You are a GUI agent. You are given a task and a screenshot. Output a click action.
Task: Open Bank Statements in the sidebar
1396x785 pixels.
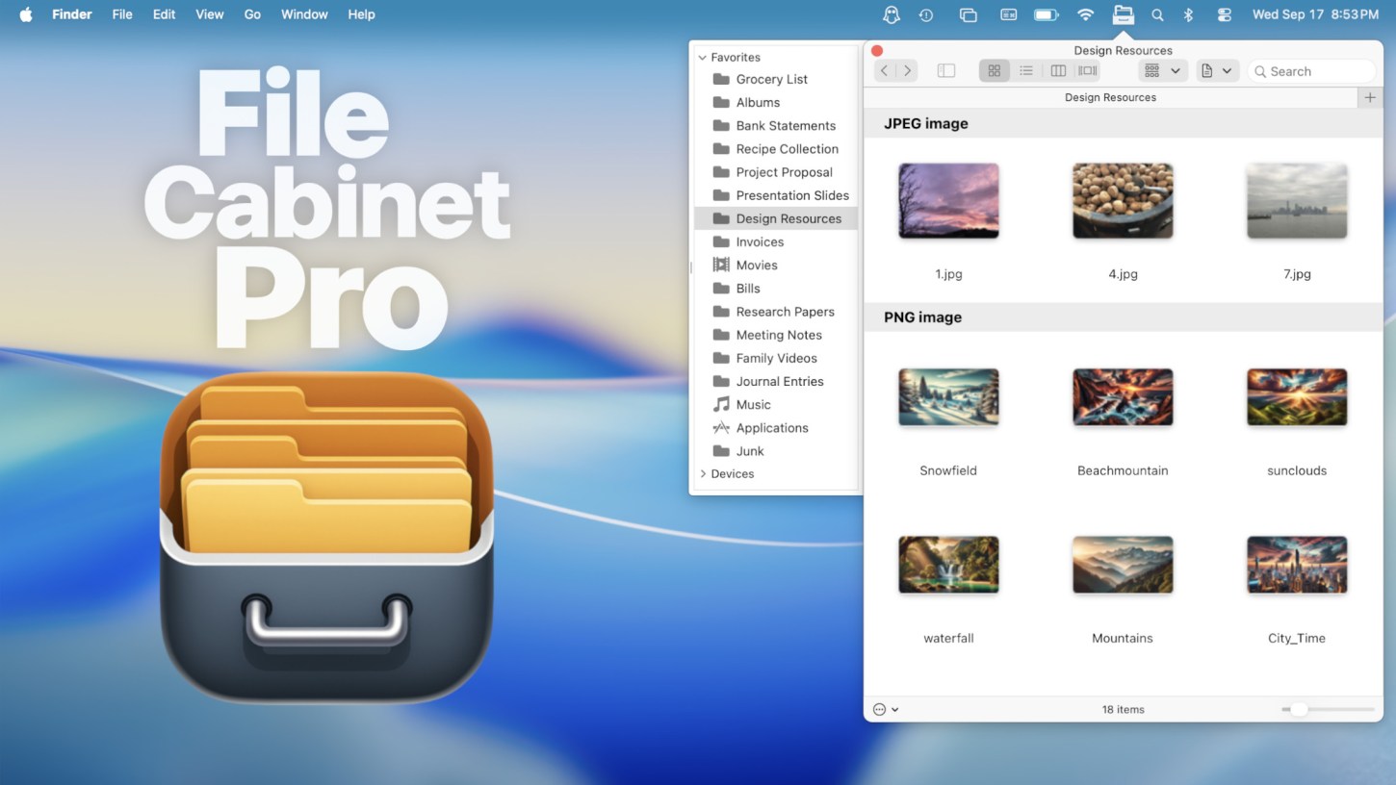[775, 126]
